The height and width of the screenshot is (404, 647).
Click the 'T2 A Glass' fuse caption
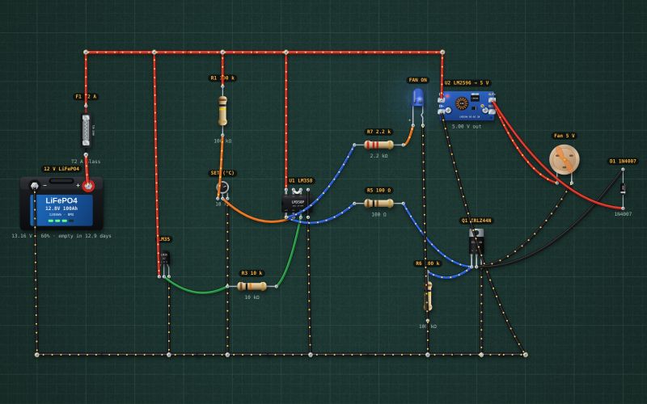86,162
